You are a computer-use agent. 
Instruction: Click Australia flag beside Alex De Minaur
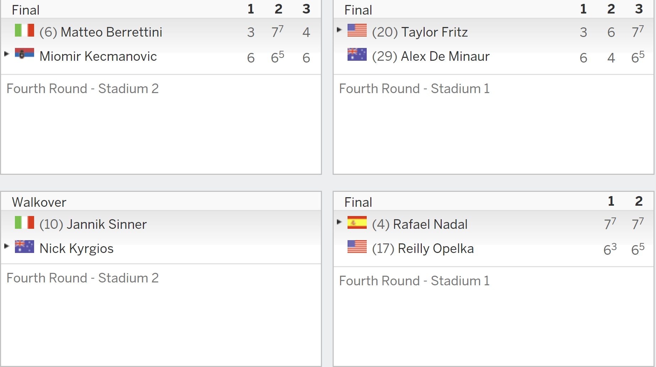(357, 54)
